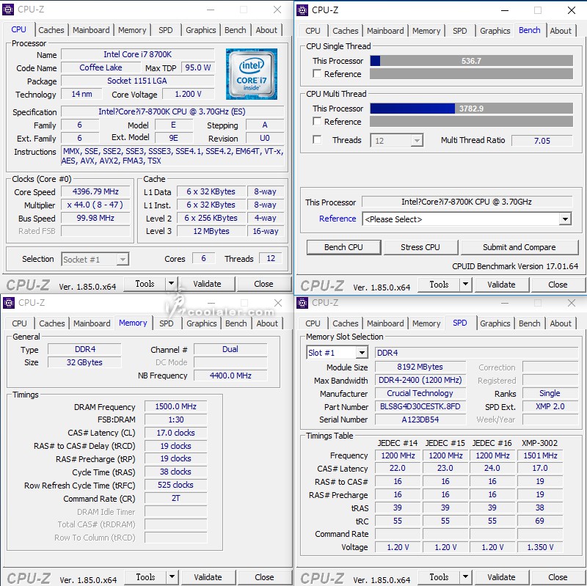The width and height of the screenshot is (587, 586).
Task: Click the Multi Thread Ratio value 7.05
Action: (542, 141)
